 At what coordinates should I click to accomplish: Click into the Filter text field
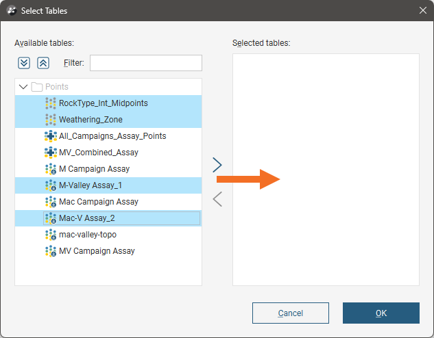(x=145, y=63)
